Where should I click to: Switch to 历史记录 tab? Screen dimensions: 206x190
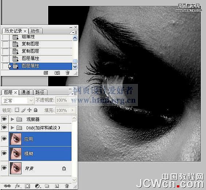click(13, 31)
